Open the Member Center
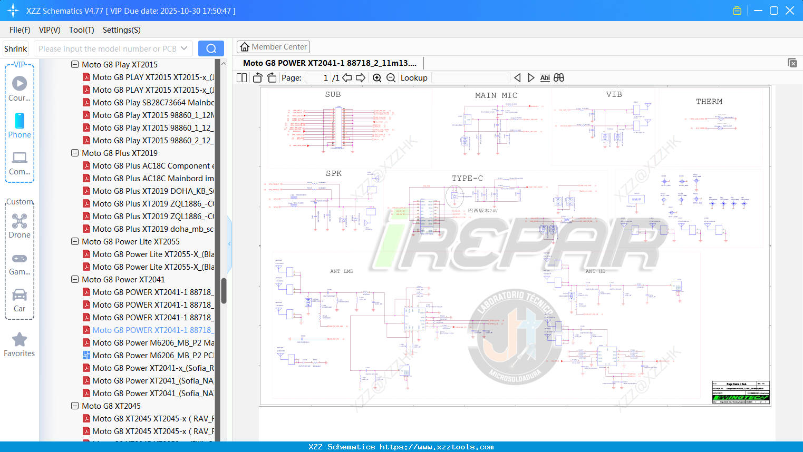803x452 pixels. [x=273, y=47]
